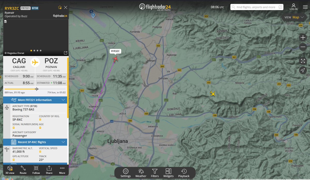Open map Settings

(126, 173)
